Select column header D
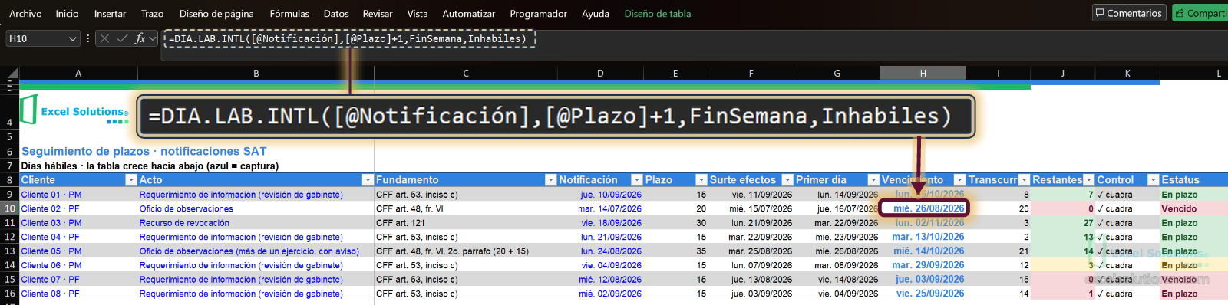 coord(600,74)
